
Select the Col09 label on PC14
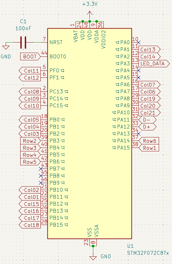point(30,99)
